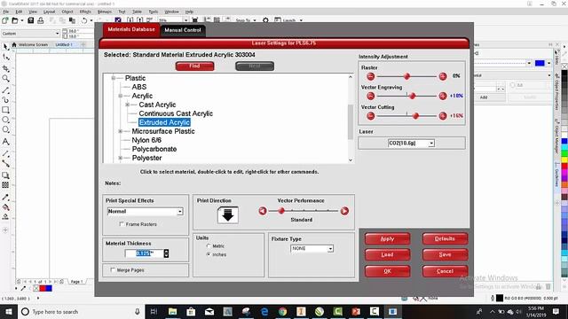The height and width of the screenshot is (319, 568).
Task: Click the Save settings button
Action: (445, 254)
